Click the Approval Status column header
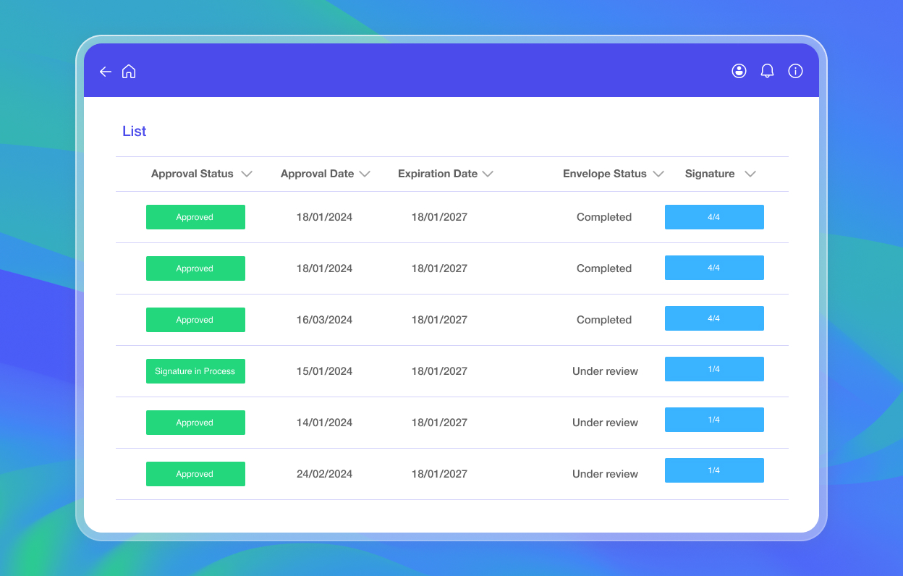903x576 pixels. click(192, 174)
